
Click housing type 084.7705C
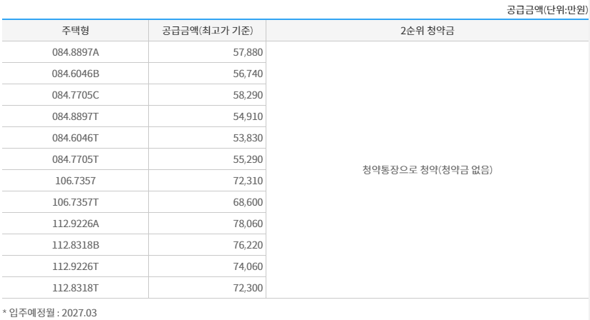(75, 95)
